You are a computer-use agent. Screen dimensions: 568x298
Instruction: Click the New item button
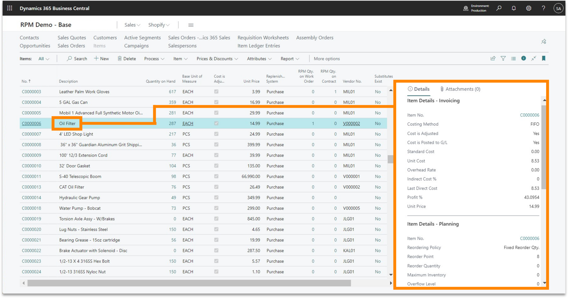pyautogui.click(x=102, y=59)
